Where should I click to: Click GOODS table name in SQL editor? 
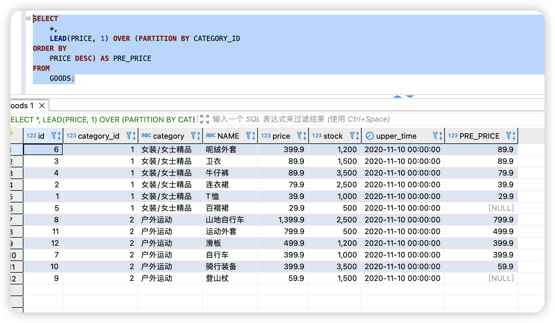(x=60, y=78)
